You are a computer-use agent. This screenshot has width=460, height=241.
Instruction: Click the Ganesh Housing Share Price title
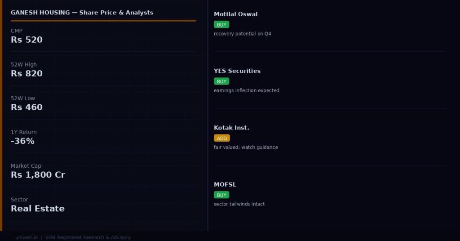click(82, 13)
